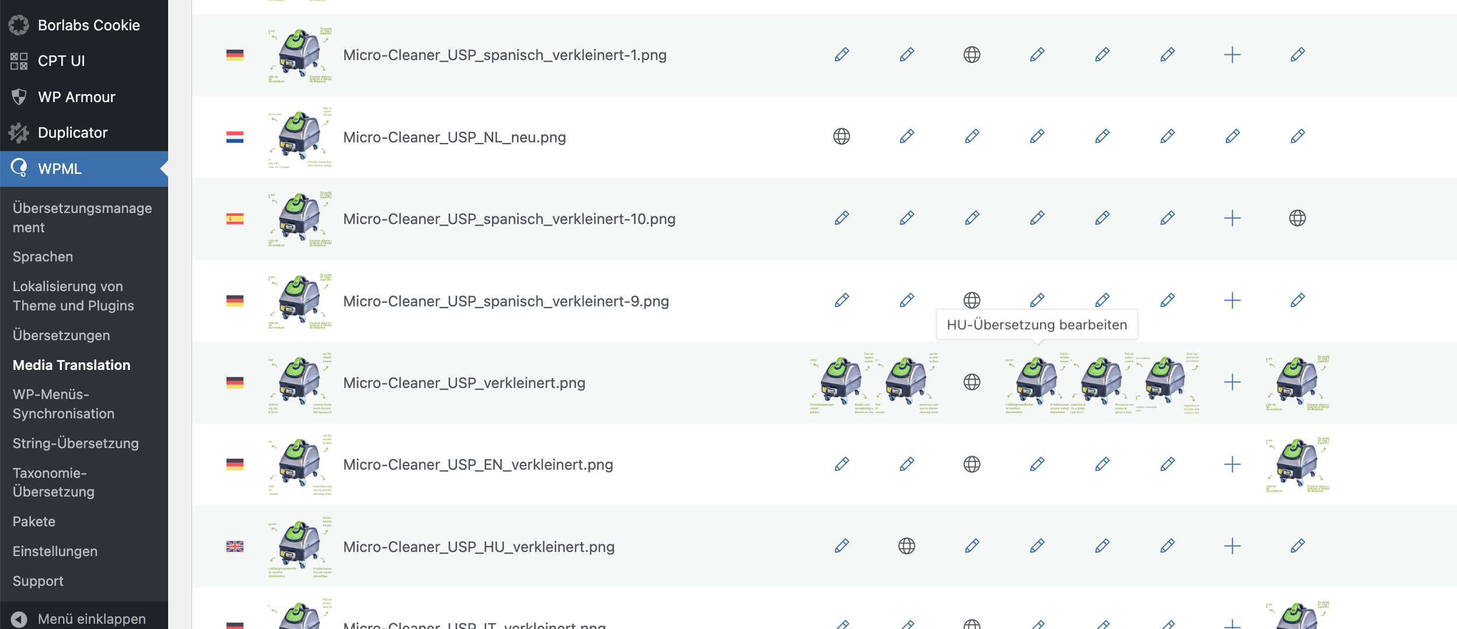Click the globe icon in Micro-Cleaner_USP_NL_neu.png row

(841, 137)
